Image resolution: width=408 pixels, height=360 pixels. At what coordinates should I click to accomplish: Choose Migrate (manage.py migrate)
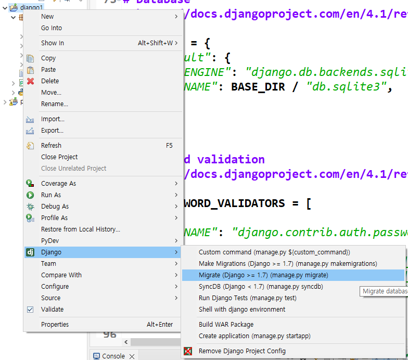pyautogui.click(x=294, y=275)
